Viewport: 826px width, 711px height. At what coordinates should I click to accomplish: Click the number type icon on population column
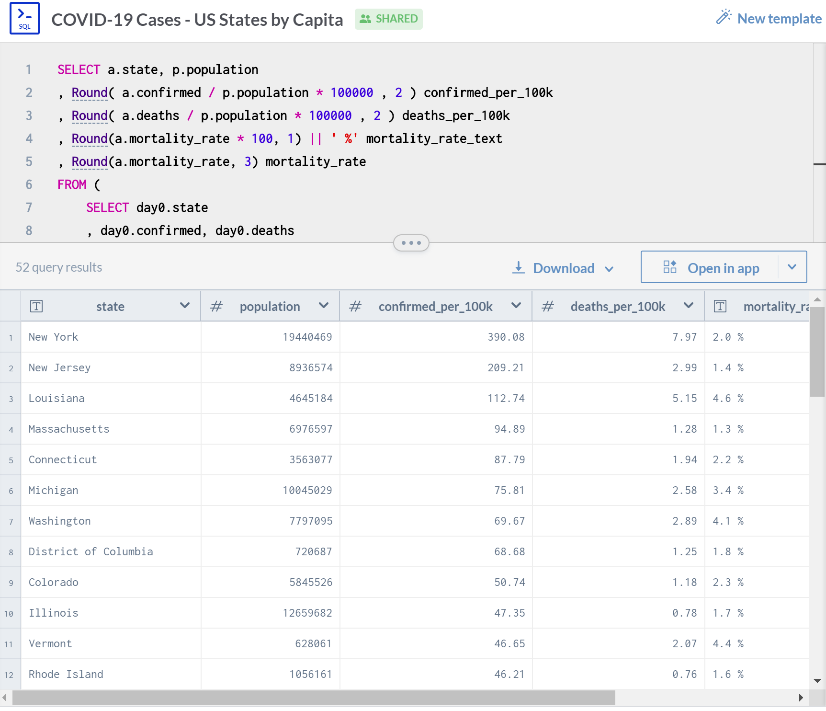point(216,306)
